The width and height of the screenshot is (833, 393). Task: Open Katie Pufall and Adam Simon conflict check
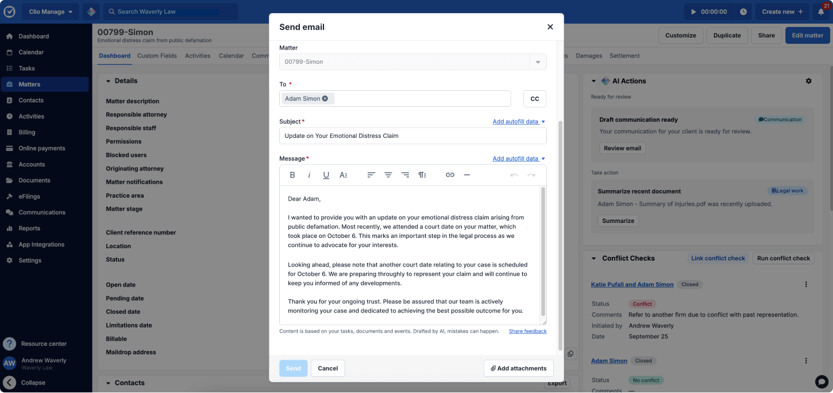(632, 284)
